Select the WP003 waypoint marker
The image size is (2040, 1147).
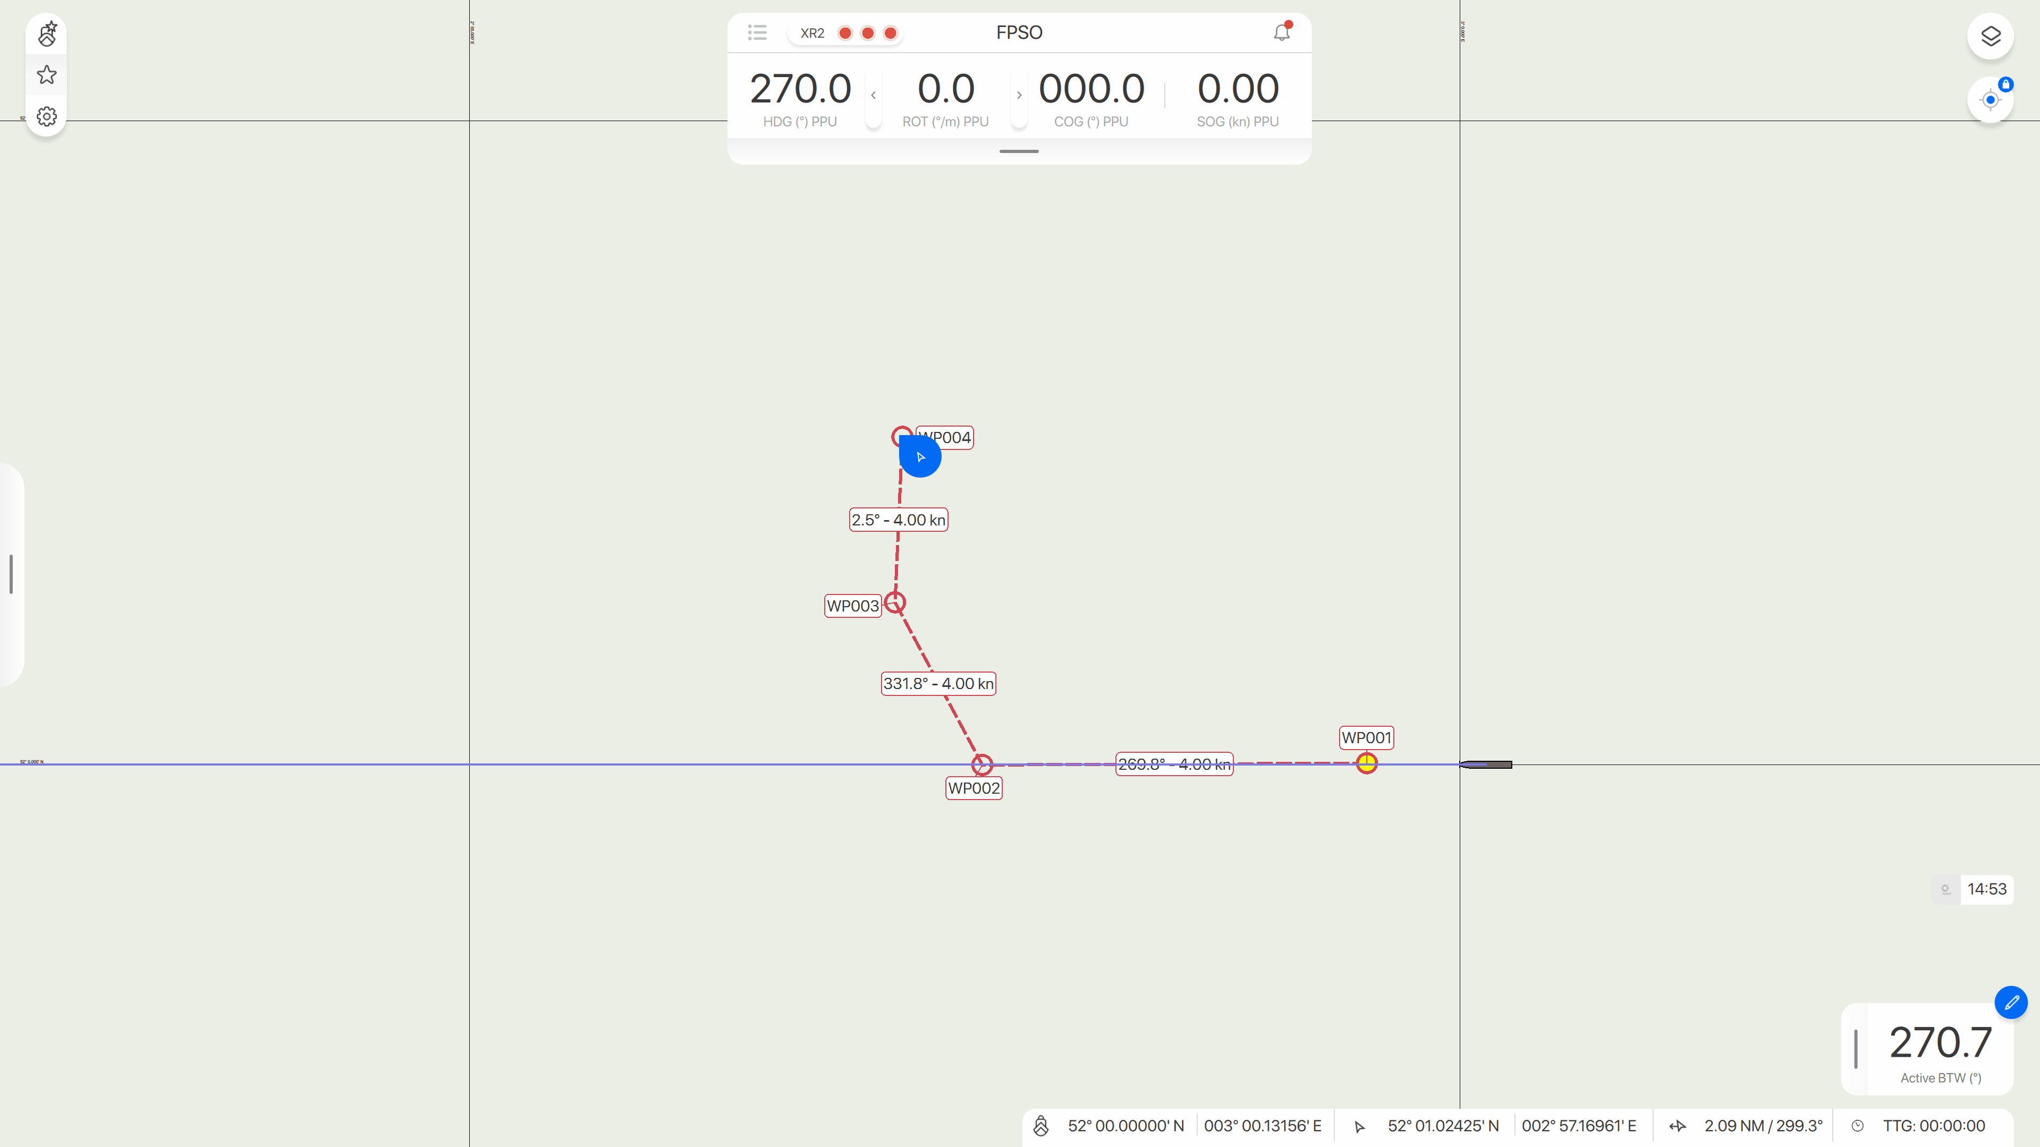click(895, 602)
